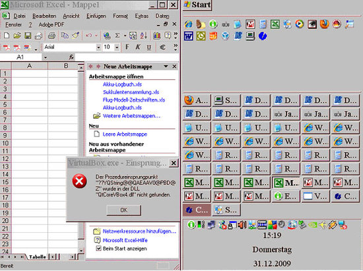Click inside the formula bar input
The image size is (363, 271).
[x=127, y=57]
